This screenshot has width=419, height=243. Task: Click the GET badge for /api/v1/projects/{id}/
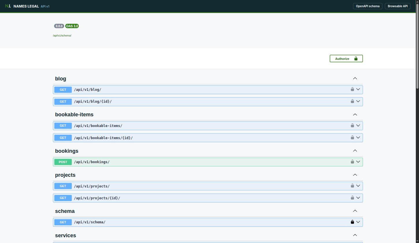[x=63, y=198]
